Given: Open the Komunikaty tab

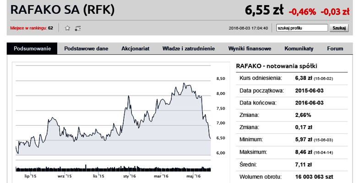Looking at the screenshot, I should (x=299, y=49).
